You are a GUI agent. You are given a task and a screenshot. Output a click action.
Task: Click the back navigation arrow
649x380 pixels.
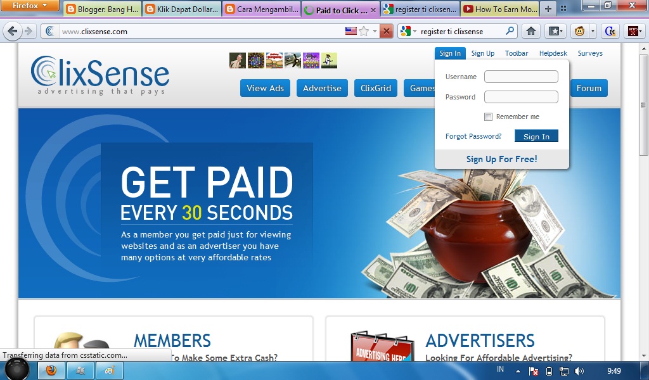tap(13, 30)
